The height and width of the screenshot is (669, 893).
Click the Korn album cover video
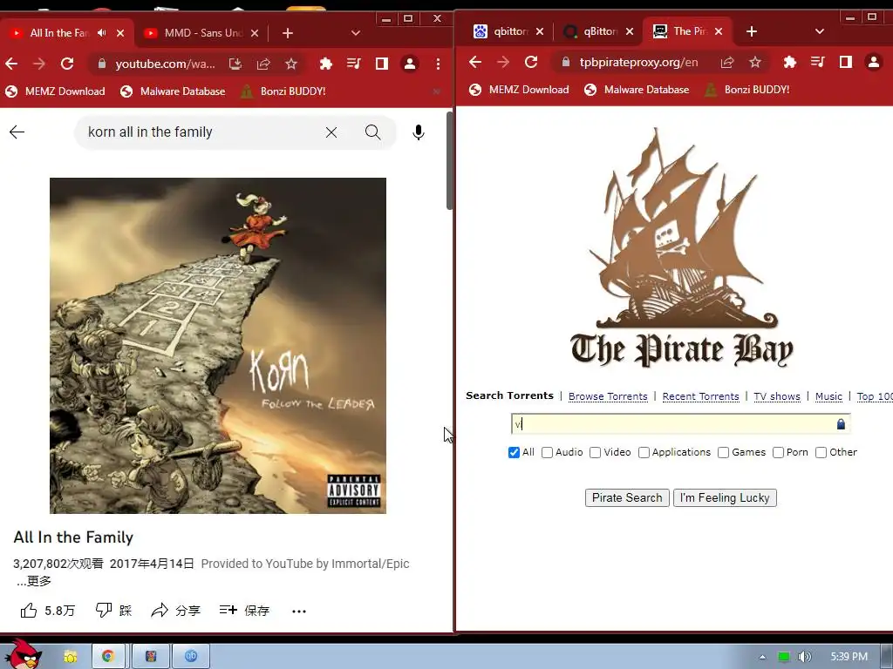coord(217,345)
